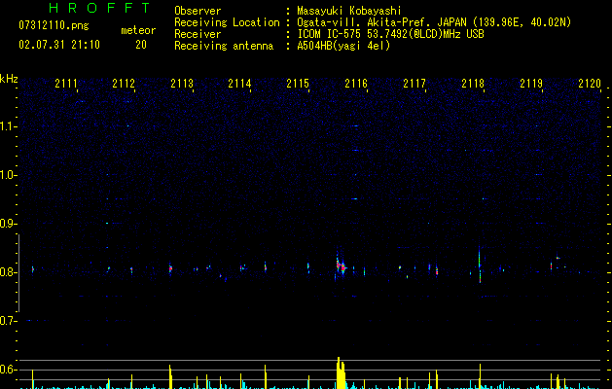Click the 2117 time marker

point(414,84)
